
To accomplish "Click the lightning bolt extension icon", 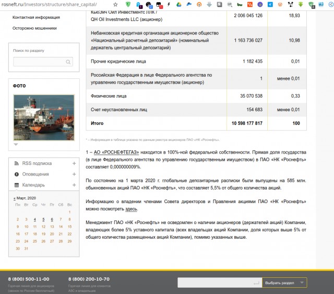I will pyautogui.click(x=169, y=4).
